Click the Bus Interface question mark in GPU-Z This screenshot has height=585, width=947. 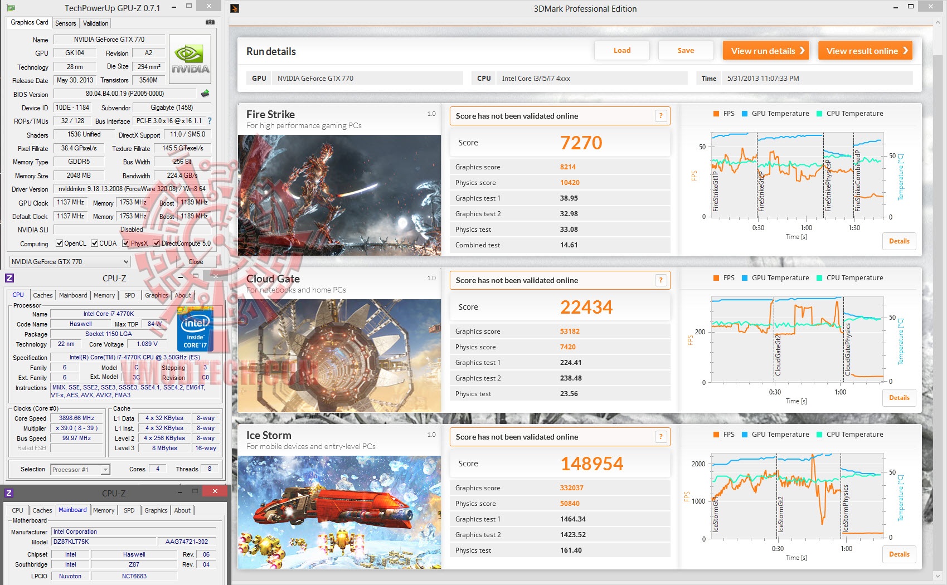click(210, 121)
